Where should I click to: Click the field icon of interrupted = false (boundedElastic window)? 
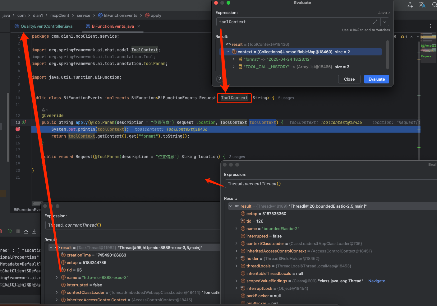243,236
